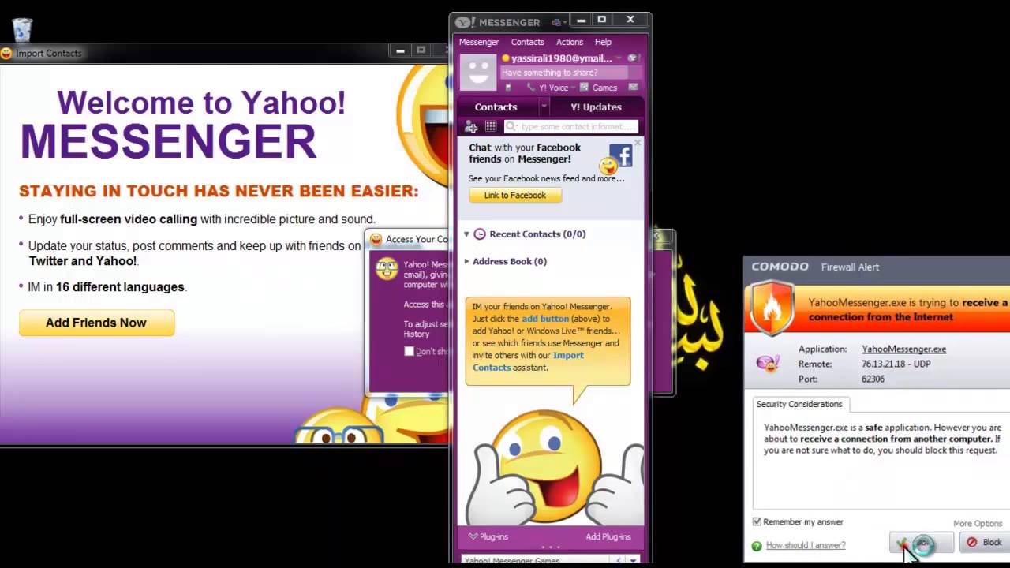Screen dimensions: 1010x568
Task: Open the How should I answer? link
Action: tap(806, 545)
